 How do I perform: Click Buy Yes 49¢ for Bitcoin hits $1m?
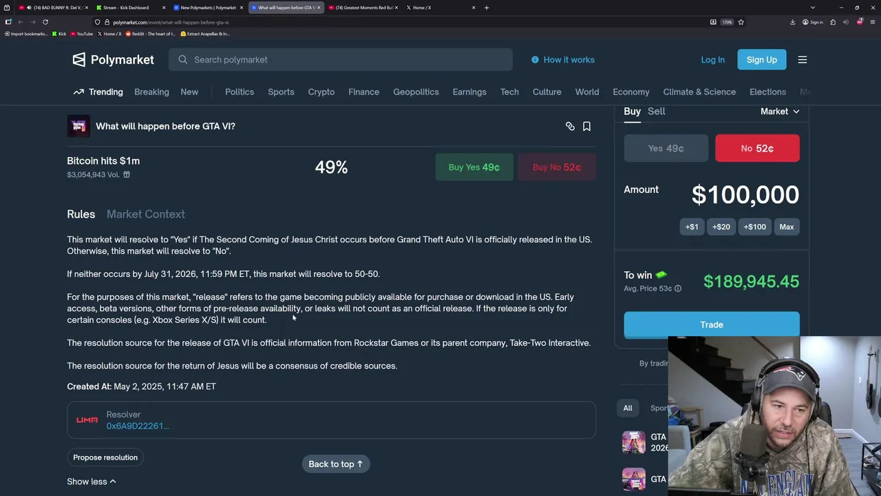[x=474, y=167]
